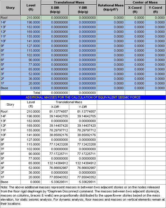The width and height of the screenshot is (166, 208).
Task: Click the blue ADDITIONAL MASSES banner
Action: click(x=83, y=97)
